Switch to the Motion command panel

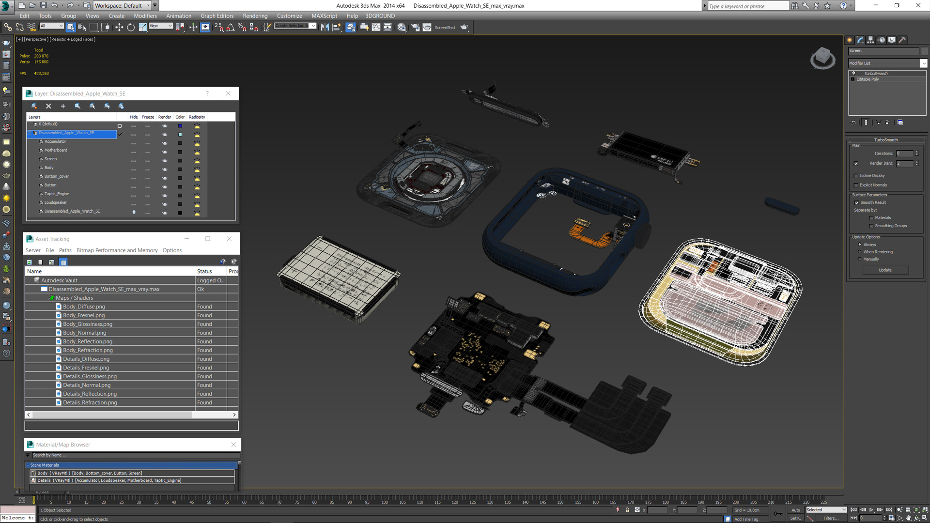click(882, 40)
